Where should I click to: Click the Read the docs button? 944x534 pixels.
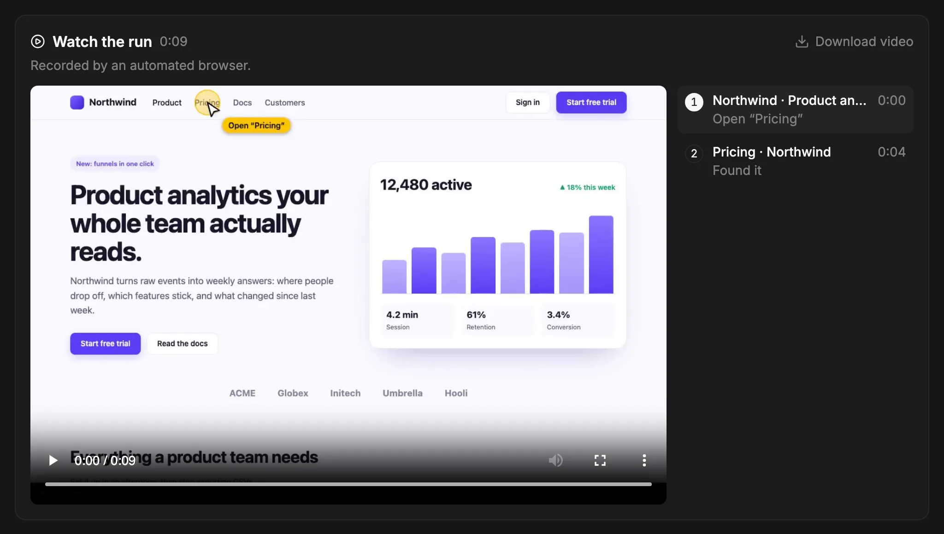click(182, 343)
